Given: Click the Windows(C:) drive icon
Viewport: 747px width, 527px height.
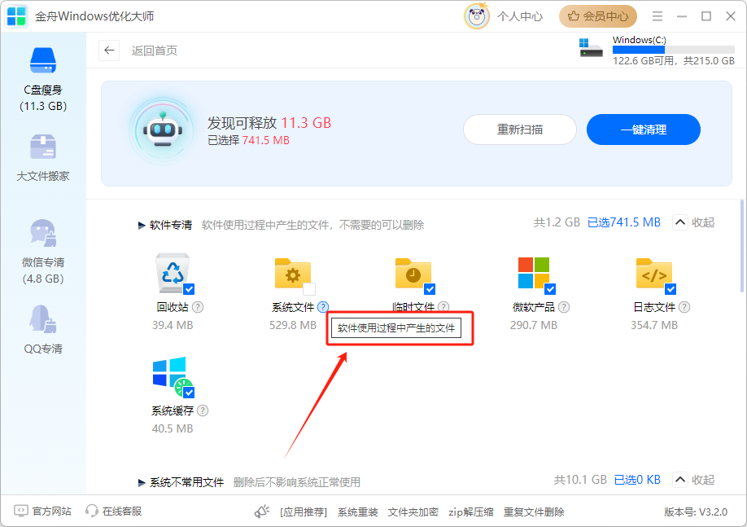Looking at the screenshot, I should coord(591,48).
